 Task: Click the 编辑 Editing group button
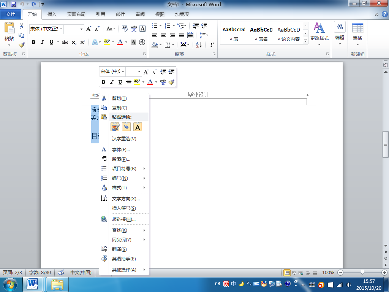point(340,33)
